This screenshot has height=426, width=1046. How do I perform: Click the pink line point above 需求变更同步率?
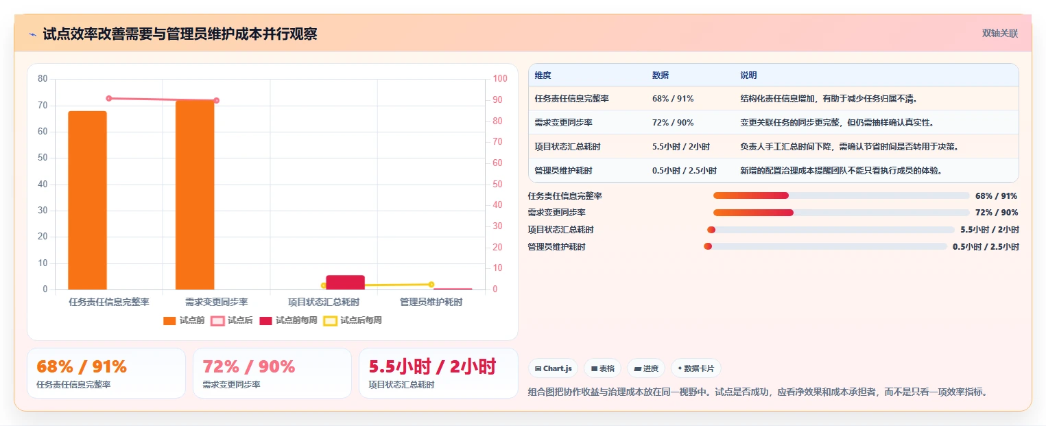click(x=217, y=101)
